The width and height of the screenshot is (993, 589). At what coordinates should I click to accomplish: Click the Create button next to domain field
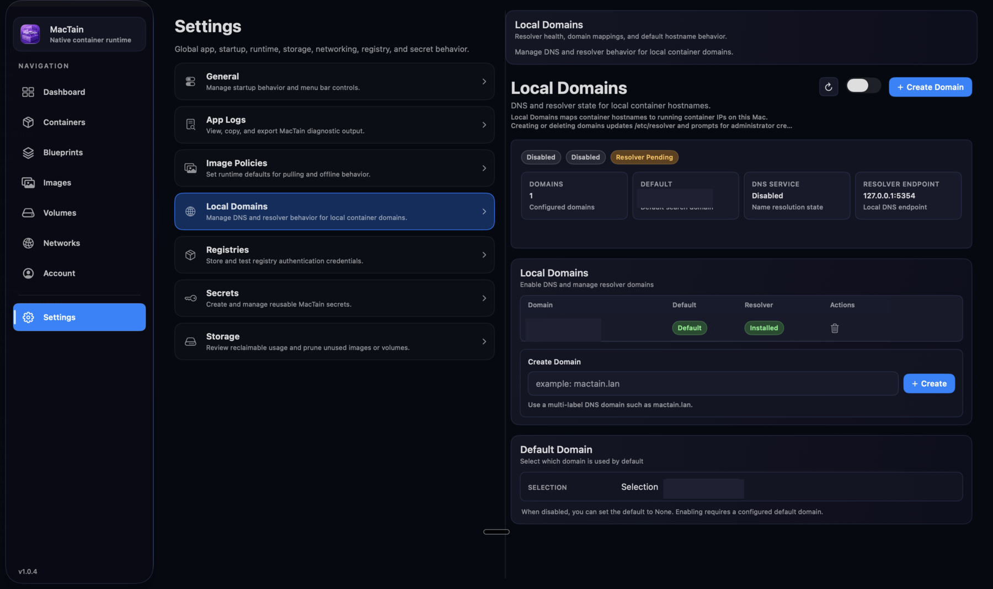[x=929, y=384]
